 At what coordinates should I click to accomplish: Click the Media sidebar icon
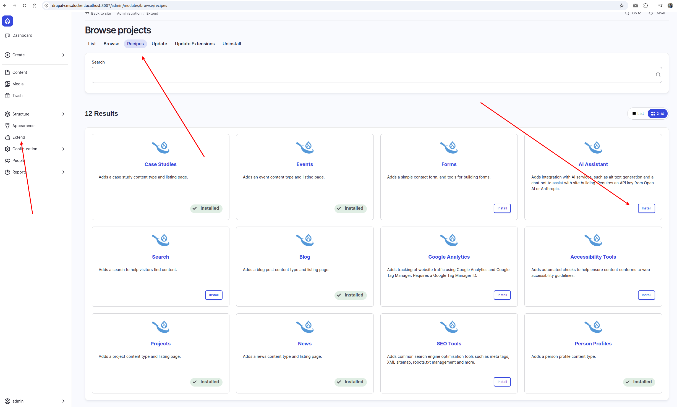click(x=7, y=83)
